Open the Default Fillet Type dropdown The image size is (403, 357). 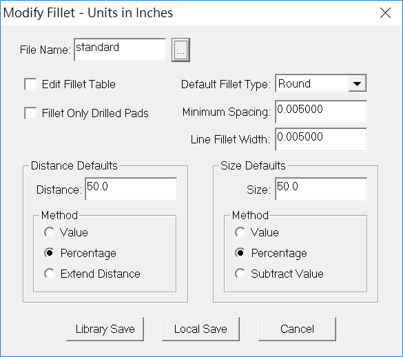click(x=358, y=83)
